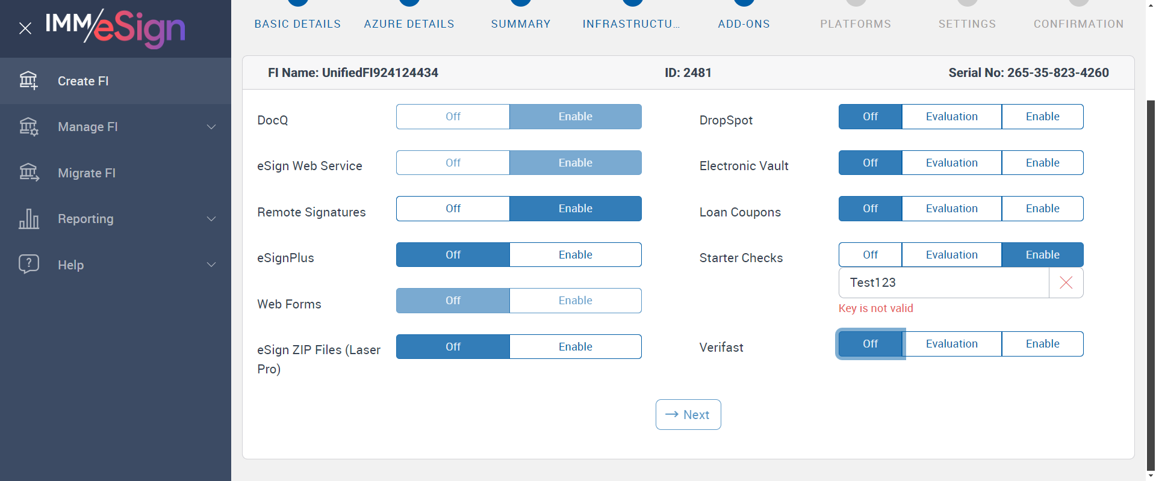
Task: Click the page vertical scrollbar
Action: pos(1151,286)
